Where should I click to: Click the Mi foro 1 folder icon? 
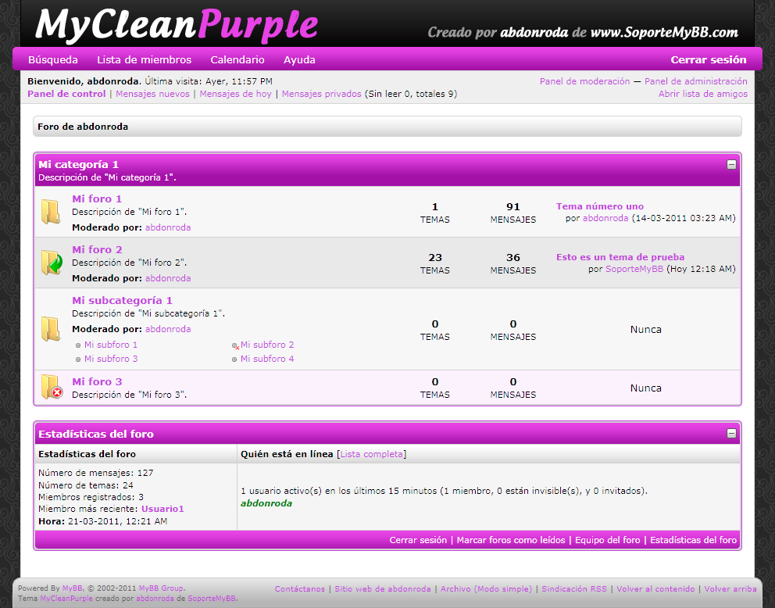coord(51,212)
